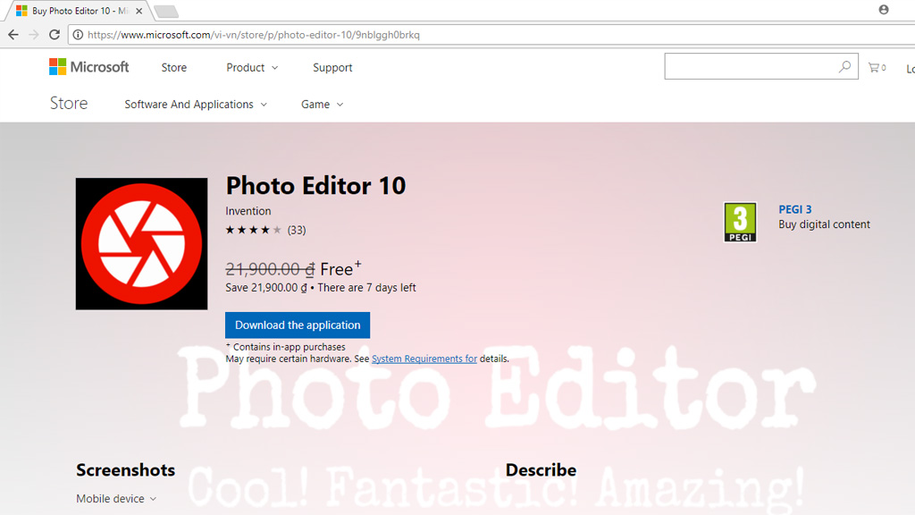
Task: Open the Support menu item
Action: click(x=332, y=68)
